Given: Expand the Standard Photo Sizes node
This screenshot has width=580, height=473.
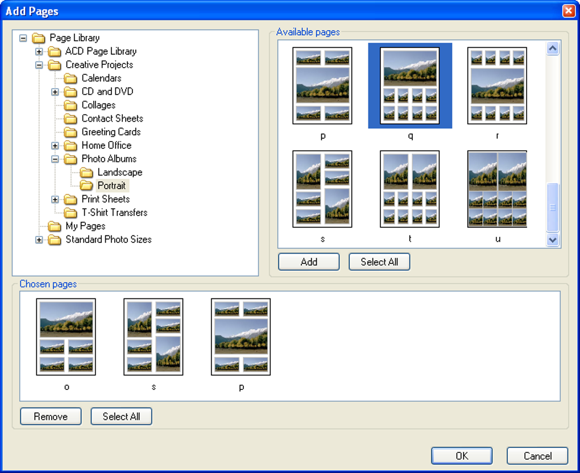Looking at the screenshot, I should [x=39, y=240].
